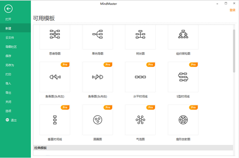Click the 单向导图 caption text
This screenshot has height=158, width=239.
point(98,53)
